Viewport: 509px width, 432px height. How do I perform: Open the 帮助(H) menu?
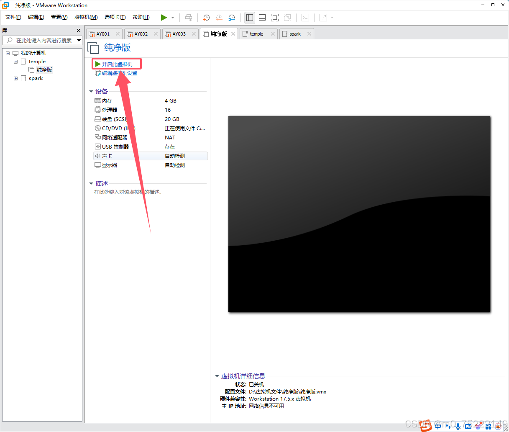141,17
